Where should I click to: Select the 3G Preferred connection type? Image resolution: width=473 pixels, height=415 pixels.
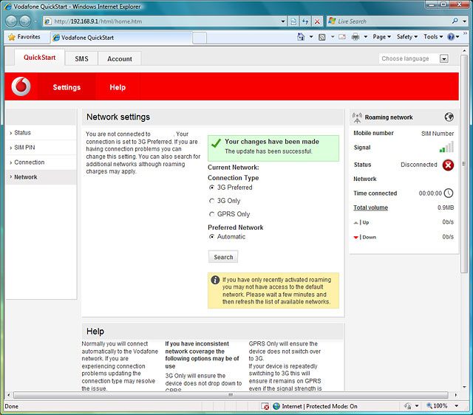(212, 188)
